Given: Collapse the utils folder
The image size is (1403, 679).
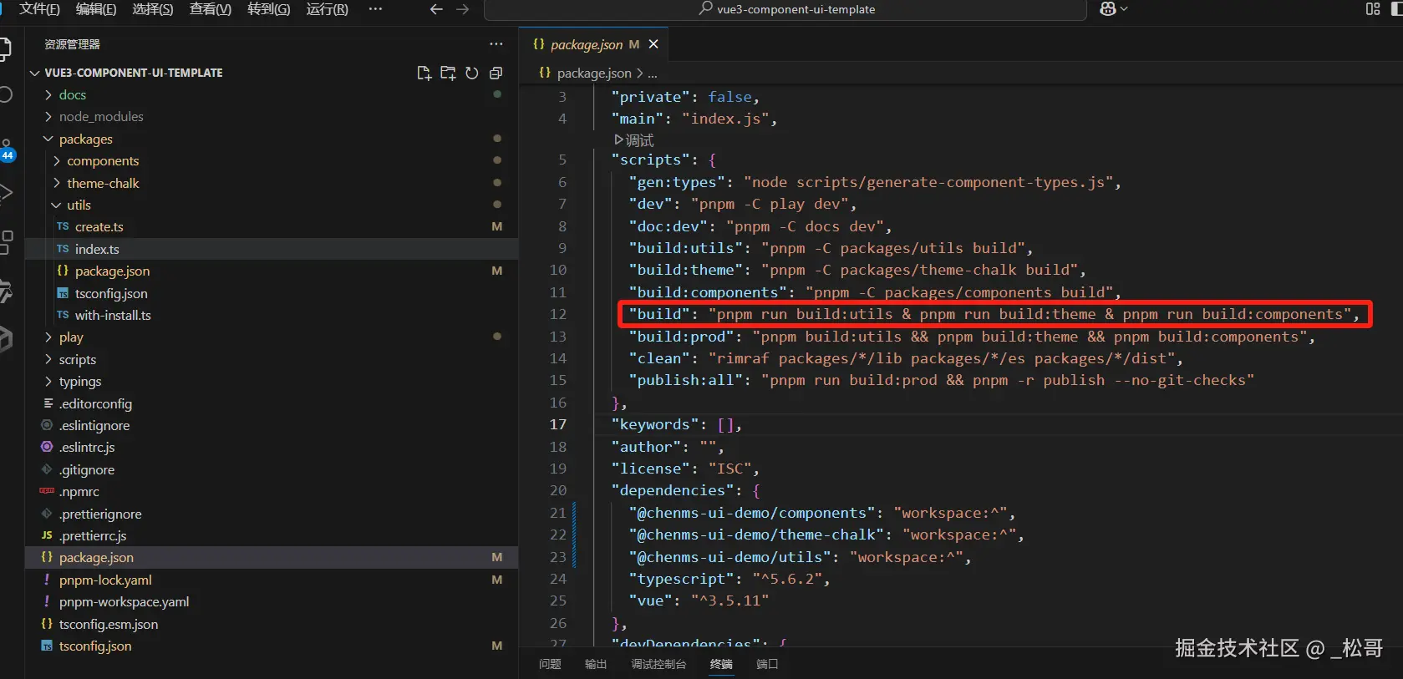Looking at the screenshot, I should click(x=79, y=205).
